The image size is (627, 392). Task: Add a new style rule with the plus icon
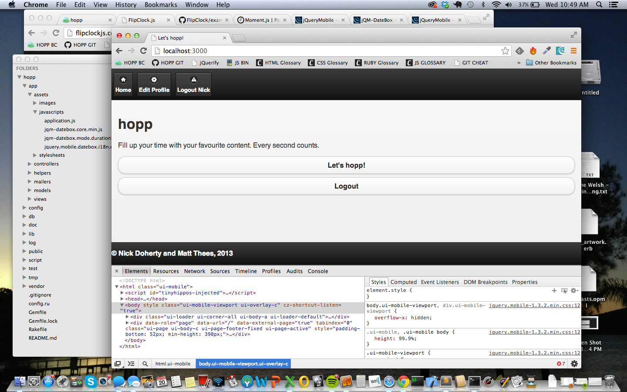coord(554,291)
